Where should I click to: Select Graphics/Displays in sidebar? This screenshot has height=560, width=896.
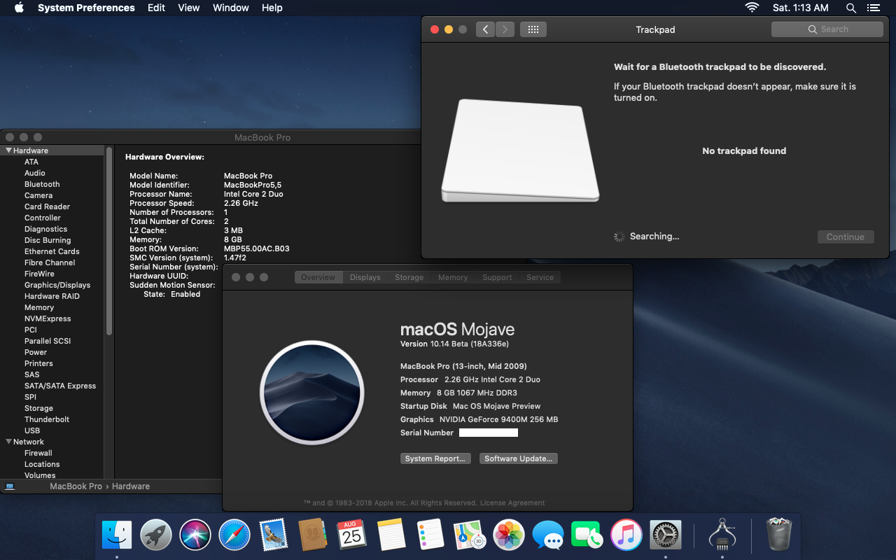pos(57,285)
